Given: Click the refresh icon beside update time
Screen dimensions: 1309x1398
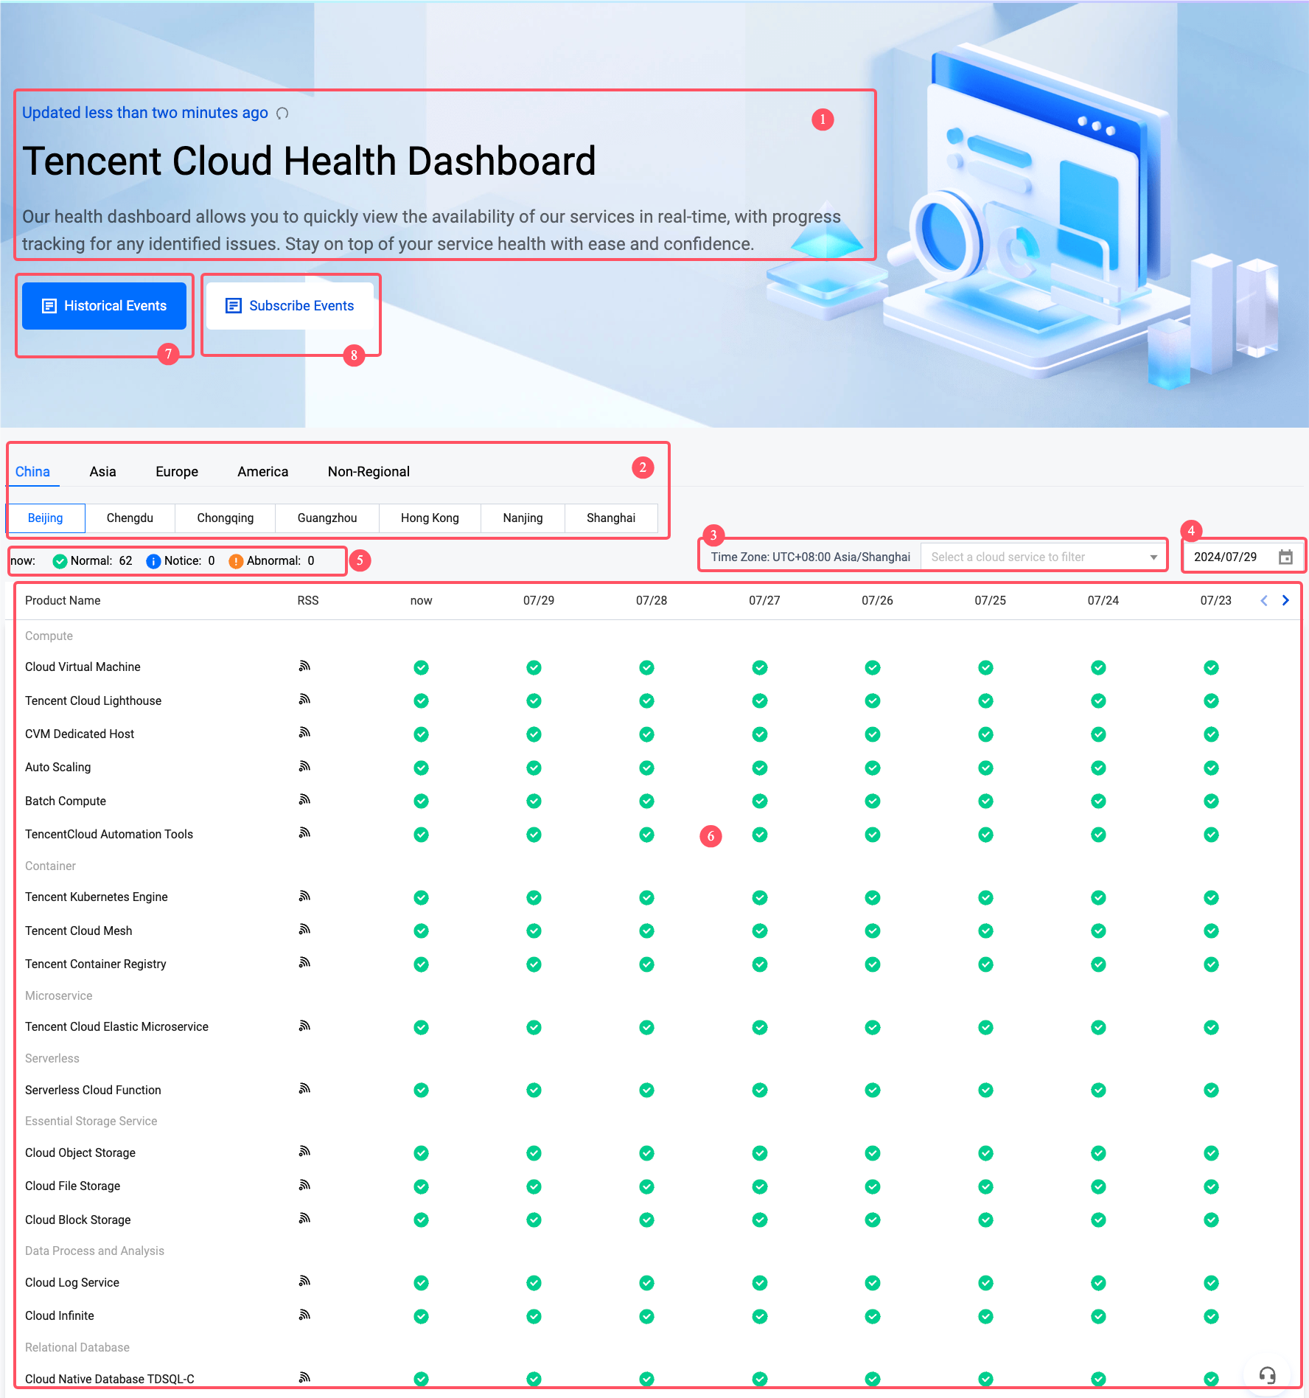Looking at the screenshot, I should point(282,114).
